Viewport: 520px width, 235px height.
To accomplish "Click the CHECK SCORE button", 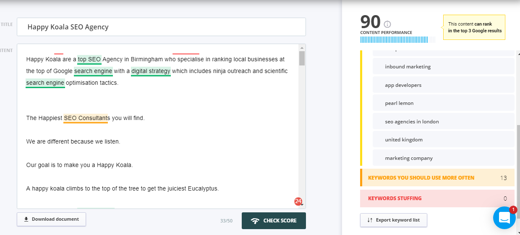I will [x=274, y=221].
